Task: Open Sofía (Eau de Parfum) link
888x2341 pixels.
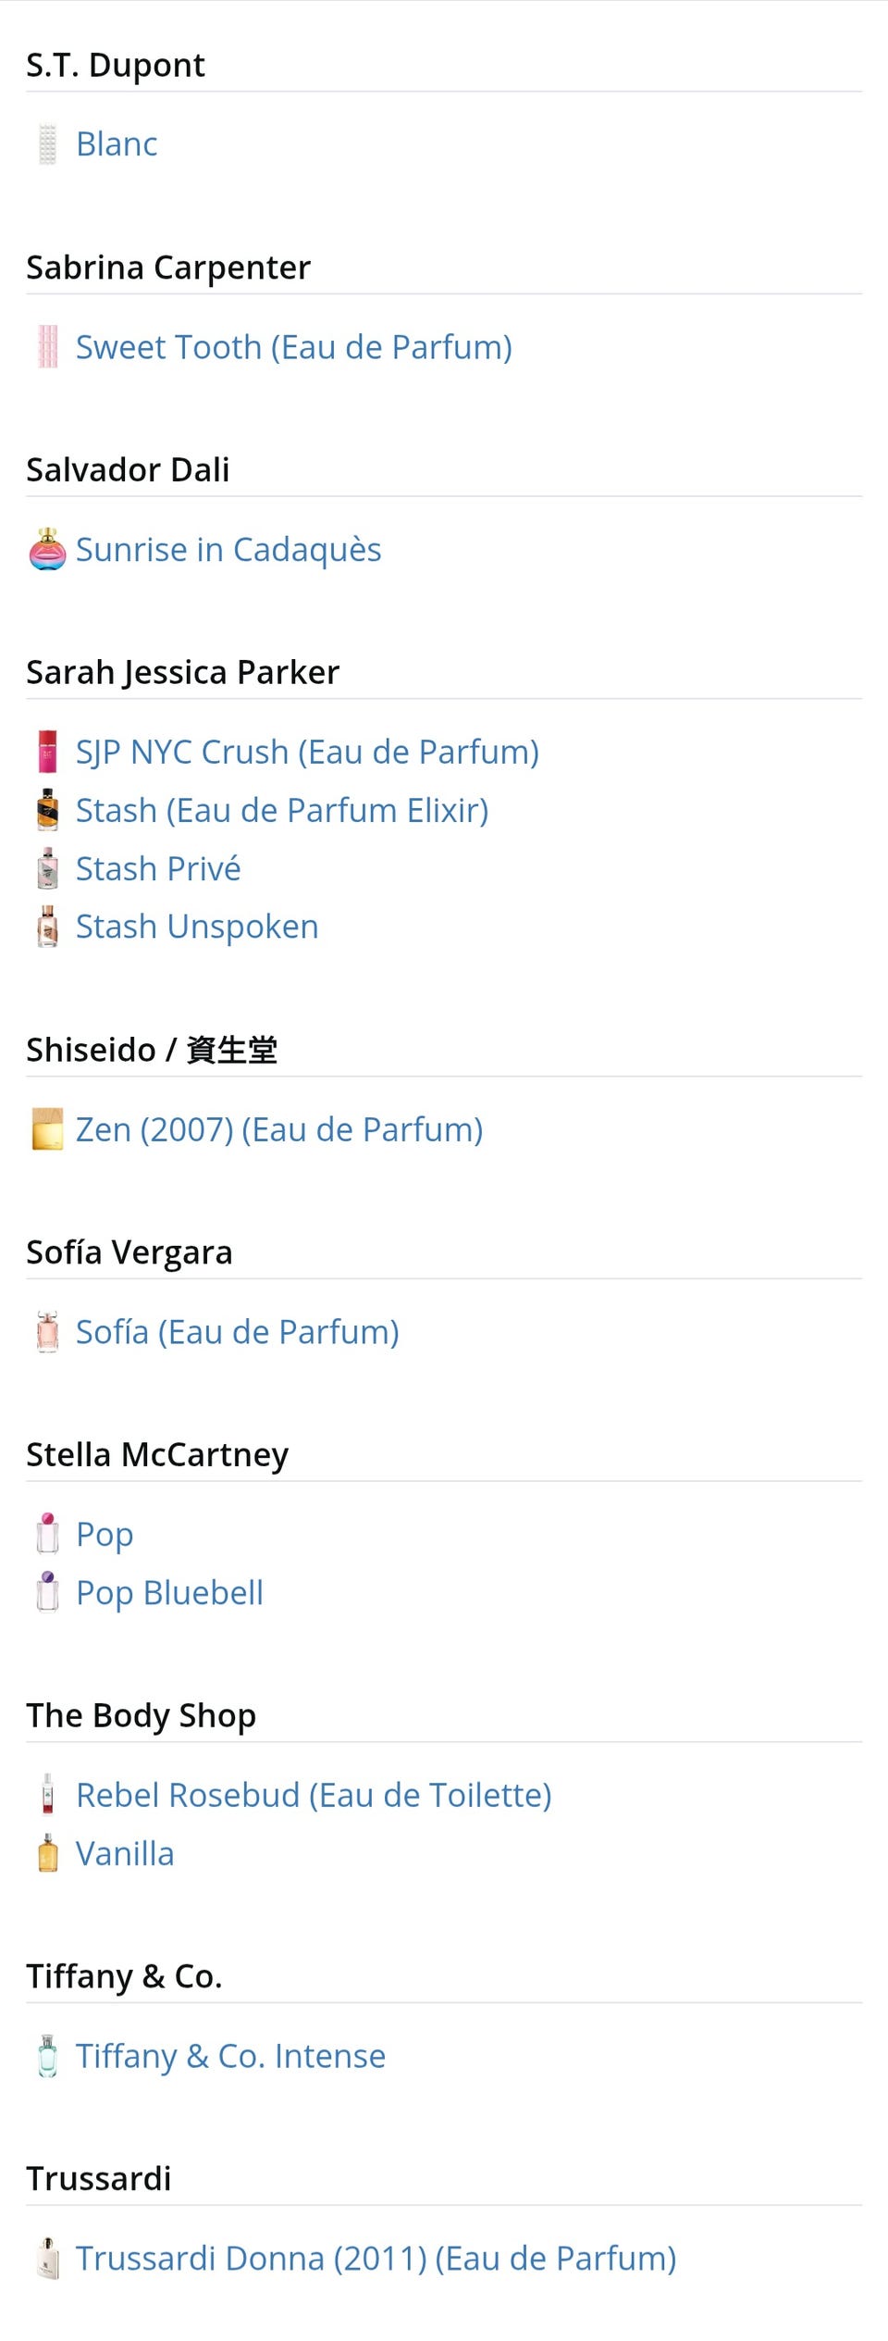Action: (x=237, y=1332)
